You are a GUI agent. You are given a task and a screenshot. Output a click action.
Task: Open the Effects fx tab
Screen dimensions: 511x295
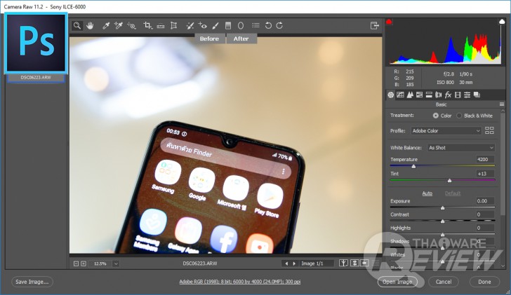coord(448,95)
